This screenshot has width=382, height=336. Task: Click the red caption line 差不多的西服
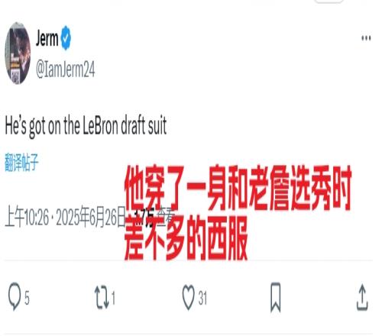coord(186,238)
